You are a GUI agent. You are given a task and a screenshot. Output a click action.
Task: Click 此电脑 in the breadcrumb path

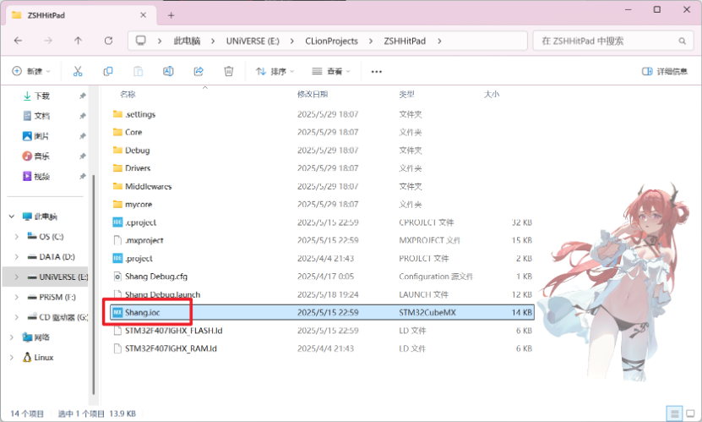pos(188,41)
